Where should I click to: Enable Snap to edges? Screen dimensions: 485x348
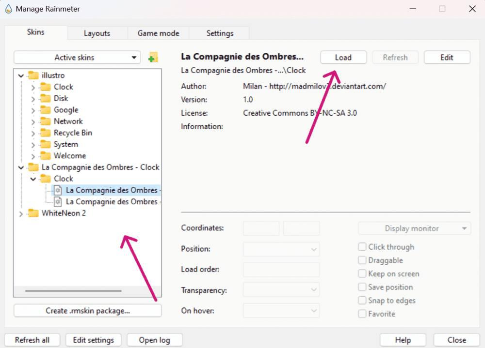point(362,300)
